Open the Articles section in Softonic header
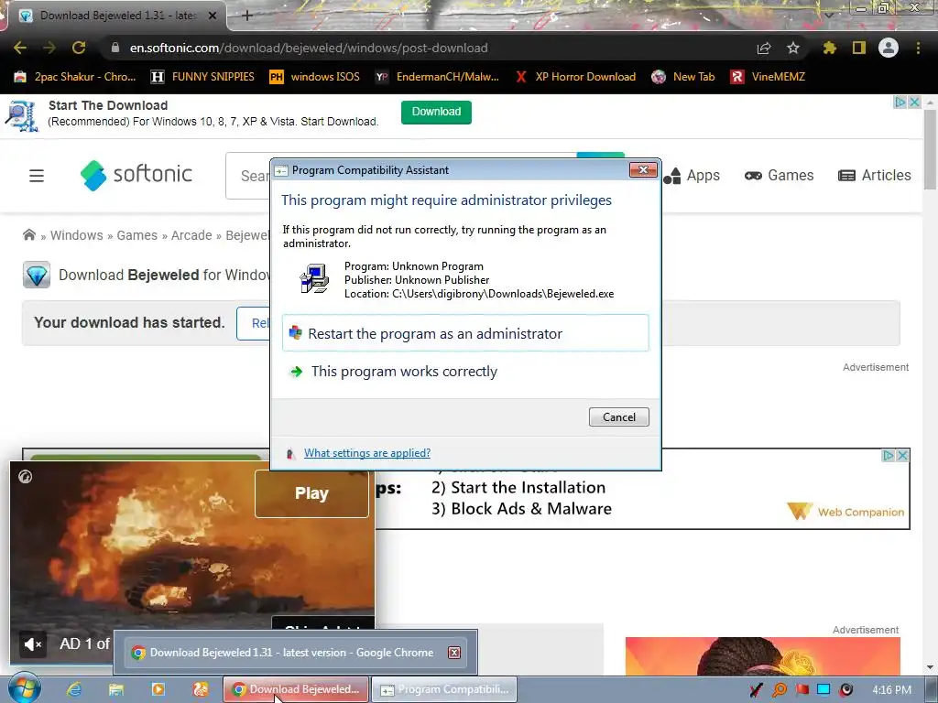The height and width of the screenshot is (703, 938). point(875,175)
